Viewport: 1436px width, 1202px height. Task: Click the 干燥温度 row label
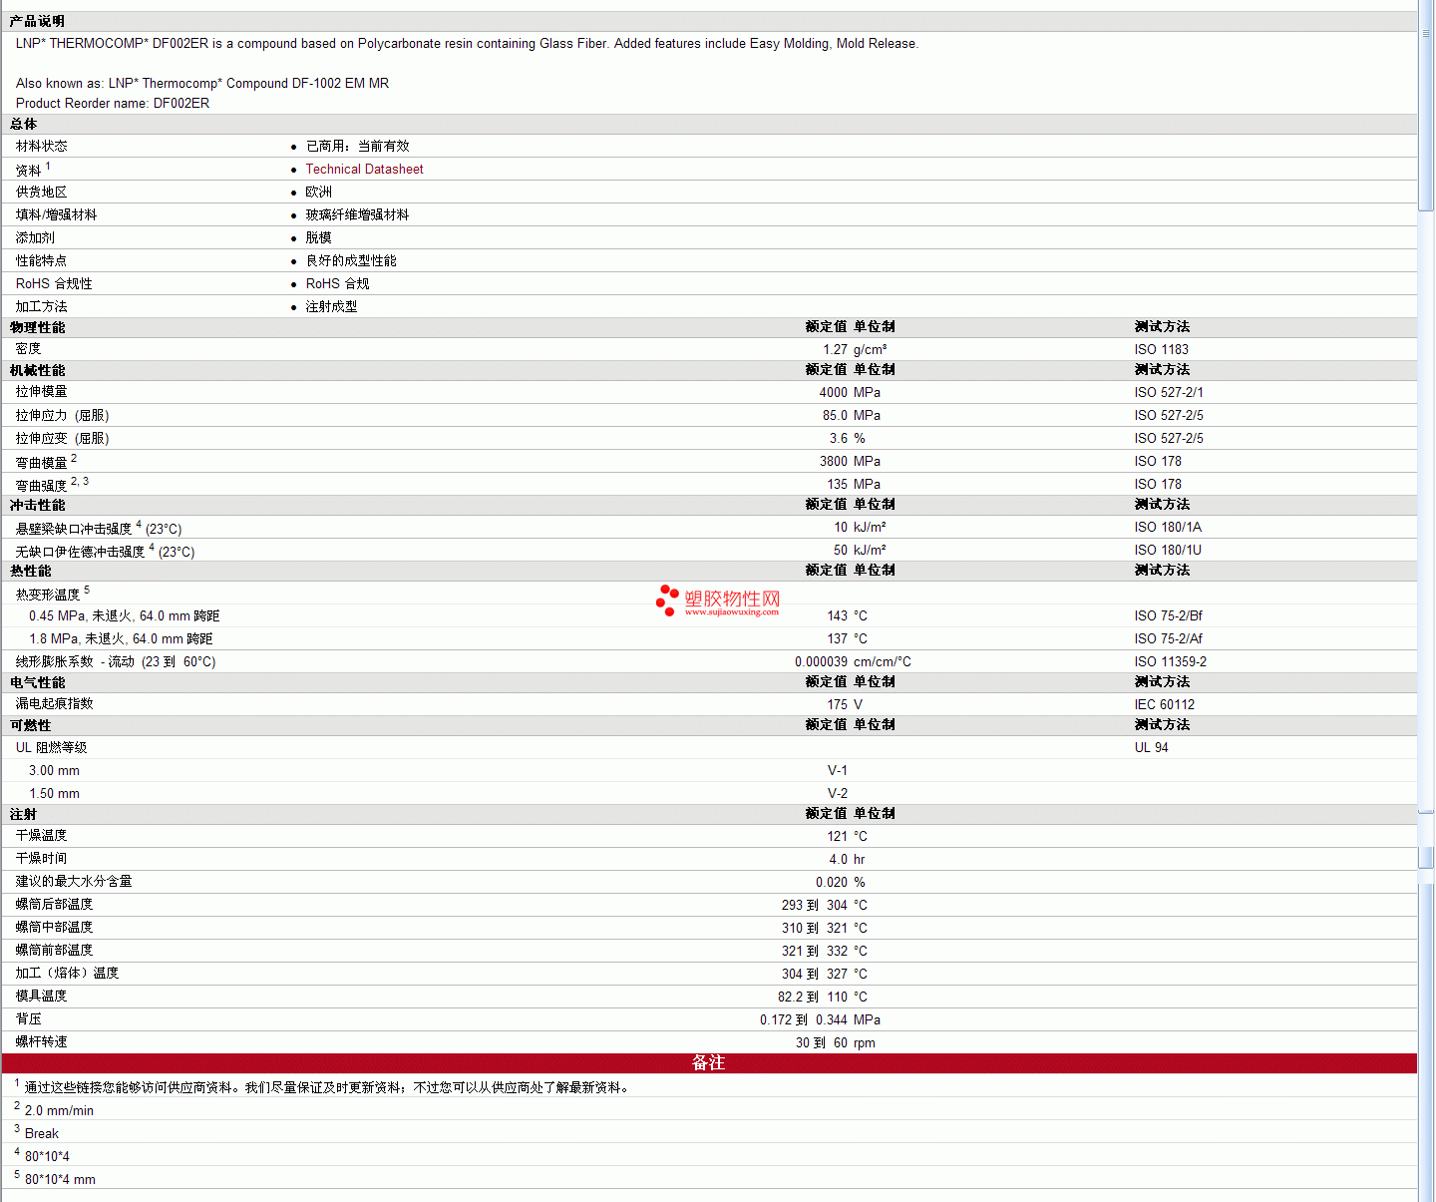(x=42, y=836)
